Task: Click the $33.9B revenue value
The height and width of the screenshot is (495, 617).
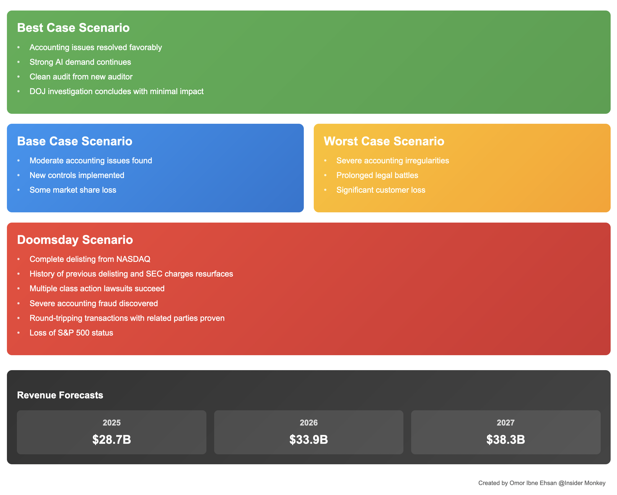Action: [308, 439]
